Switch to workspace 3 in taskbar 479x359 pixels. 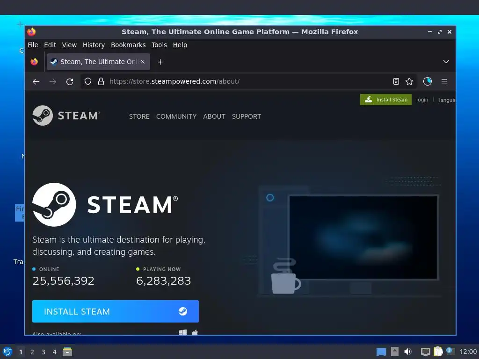coord(44,352)
